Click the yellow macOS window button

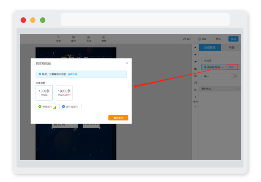33,20
